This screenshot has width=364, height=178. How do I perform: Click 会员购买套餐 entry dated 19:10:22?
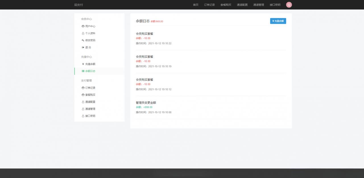point(144,34)
